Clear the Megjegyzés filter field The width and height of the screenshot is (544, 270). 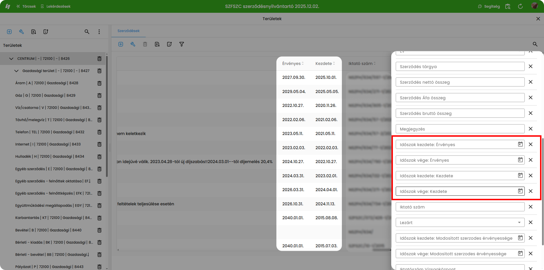(x=531, y=129)
